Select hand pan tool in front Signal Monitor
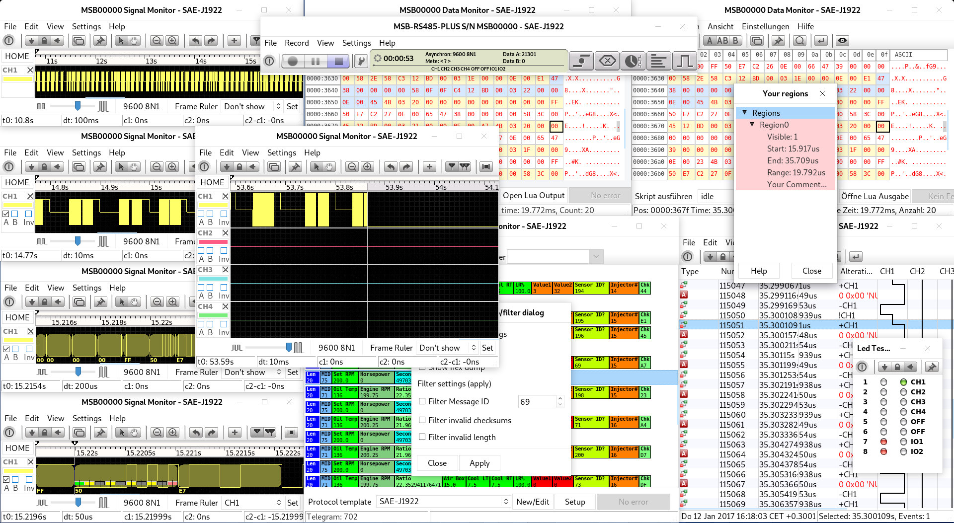 pyautogui.click(x=329, y=167)
